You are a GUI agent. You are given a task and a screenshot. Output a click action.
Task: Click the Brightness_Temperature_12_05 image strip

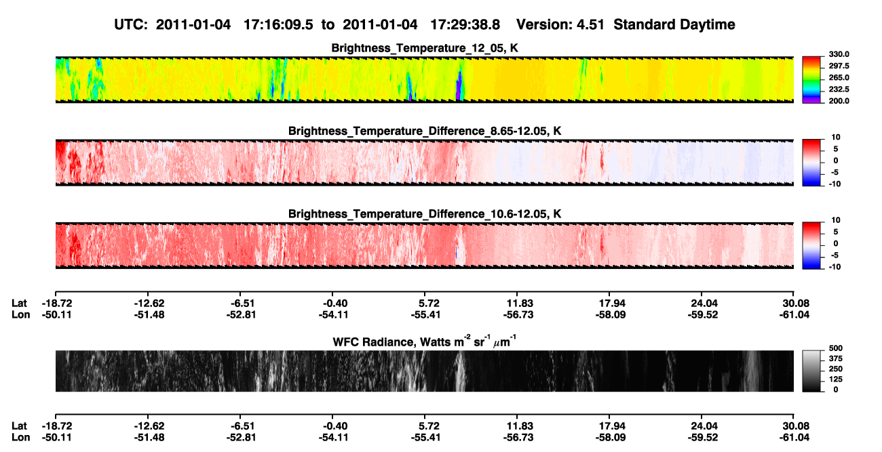424,80
